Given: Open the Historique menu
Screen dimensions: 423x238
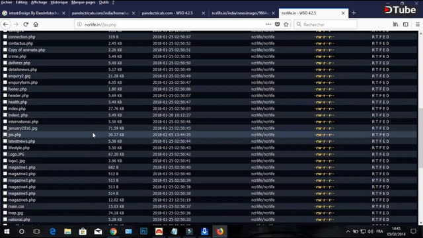Looking at the screenshot, I should [x=59, y=2].
